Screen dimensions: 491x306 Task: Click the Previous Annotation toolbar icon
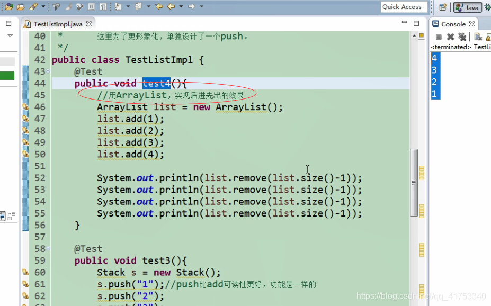[x=138, y=6]
